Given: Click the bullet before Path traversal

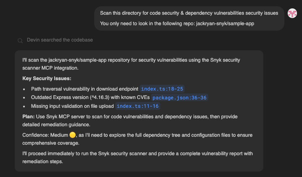Looking at the screenshot, I should pos(25,89).
